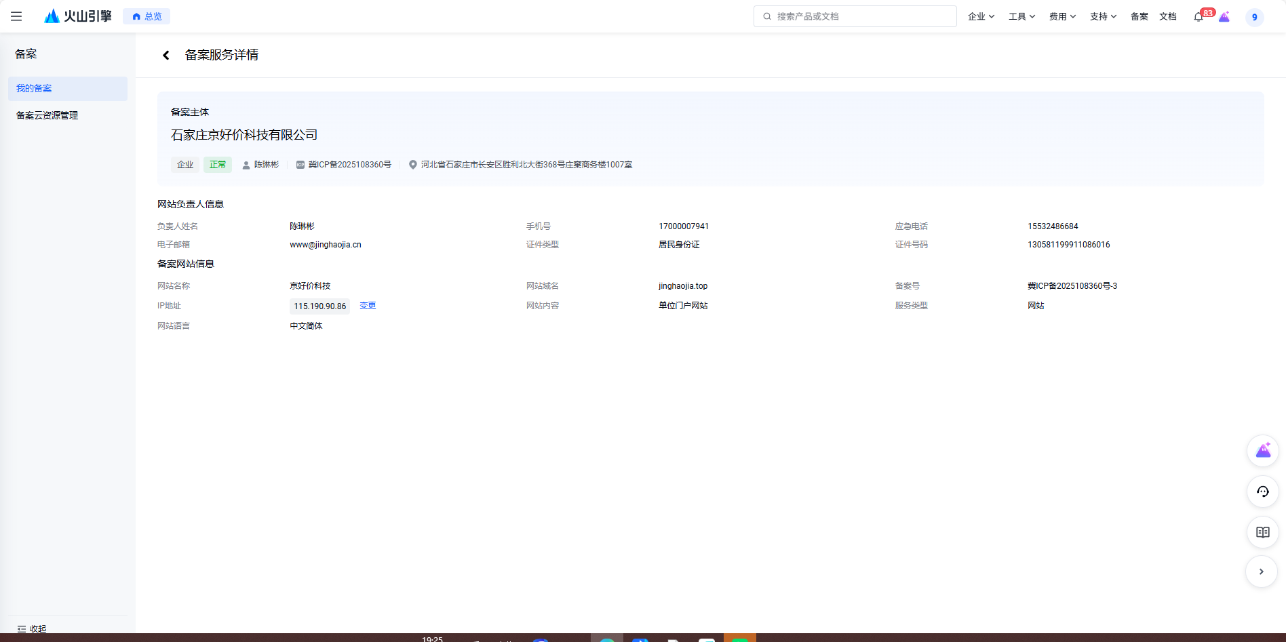Image resolution: width=1286 pixels, height=642 pixels.
Task: Select 我的备案 in the sidebar
Action: point(68,89)
